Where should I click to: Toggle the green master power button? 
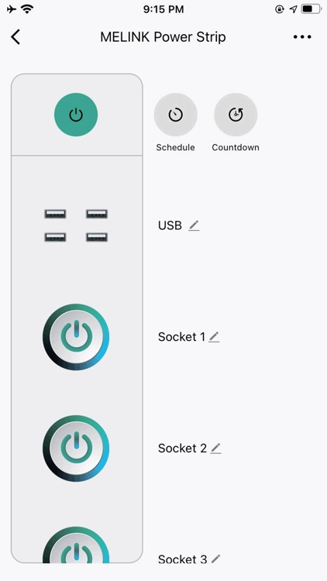point(76,115)
